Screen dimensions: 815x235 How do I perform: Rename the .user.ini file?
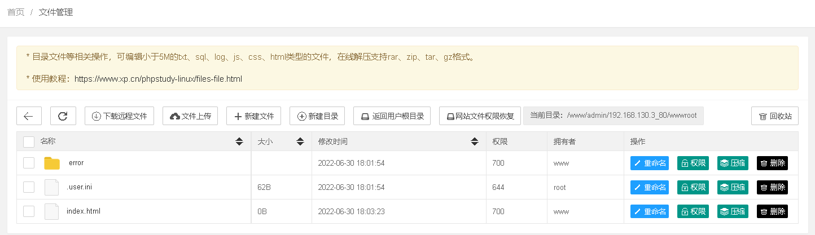tap(650, 187)
